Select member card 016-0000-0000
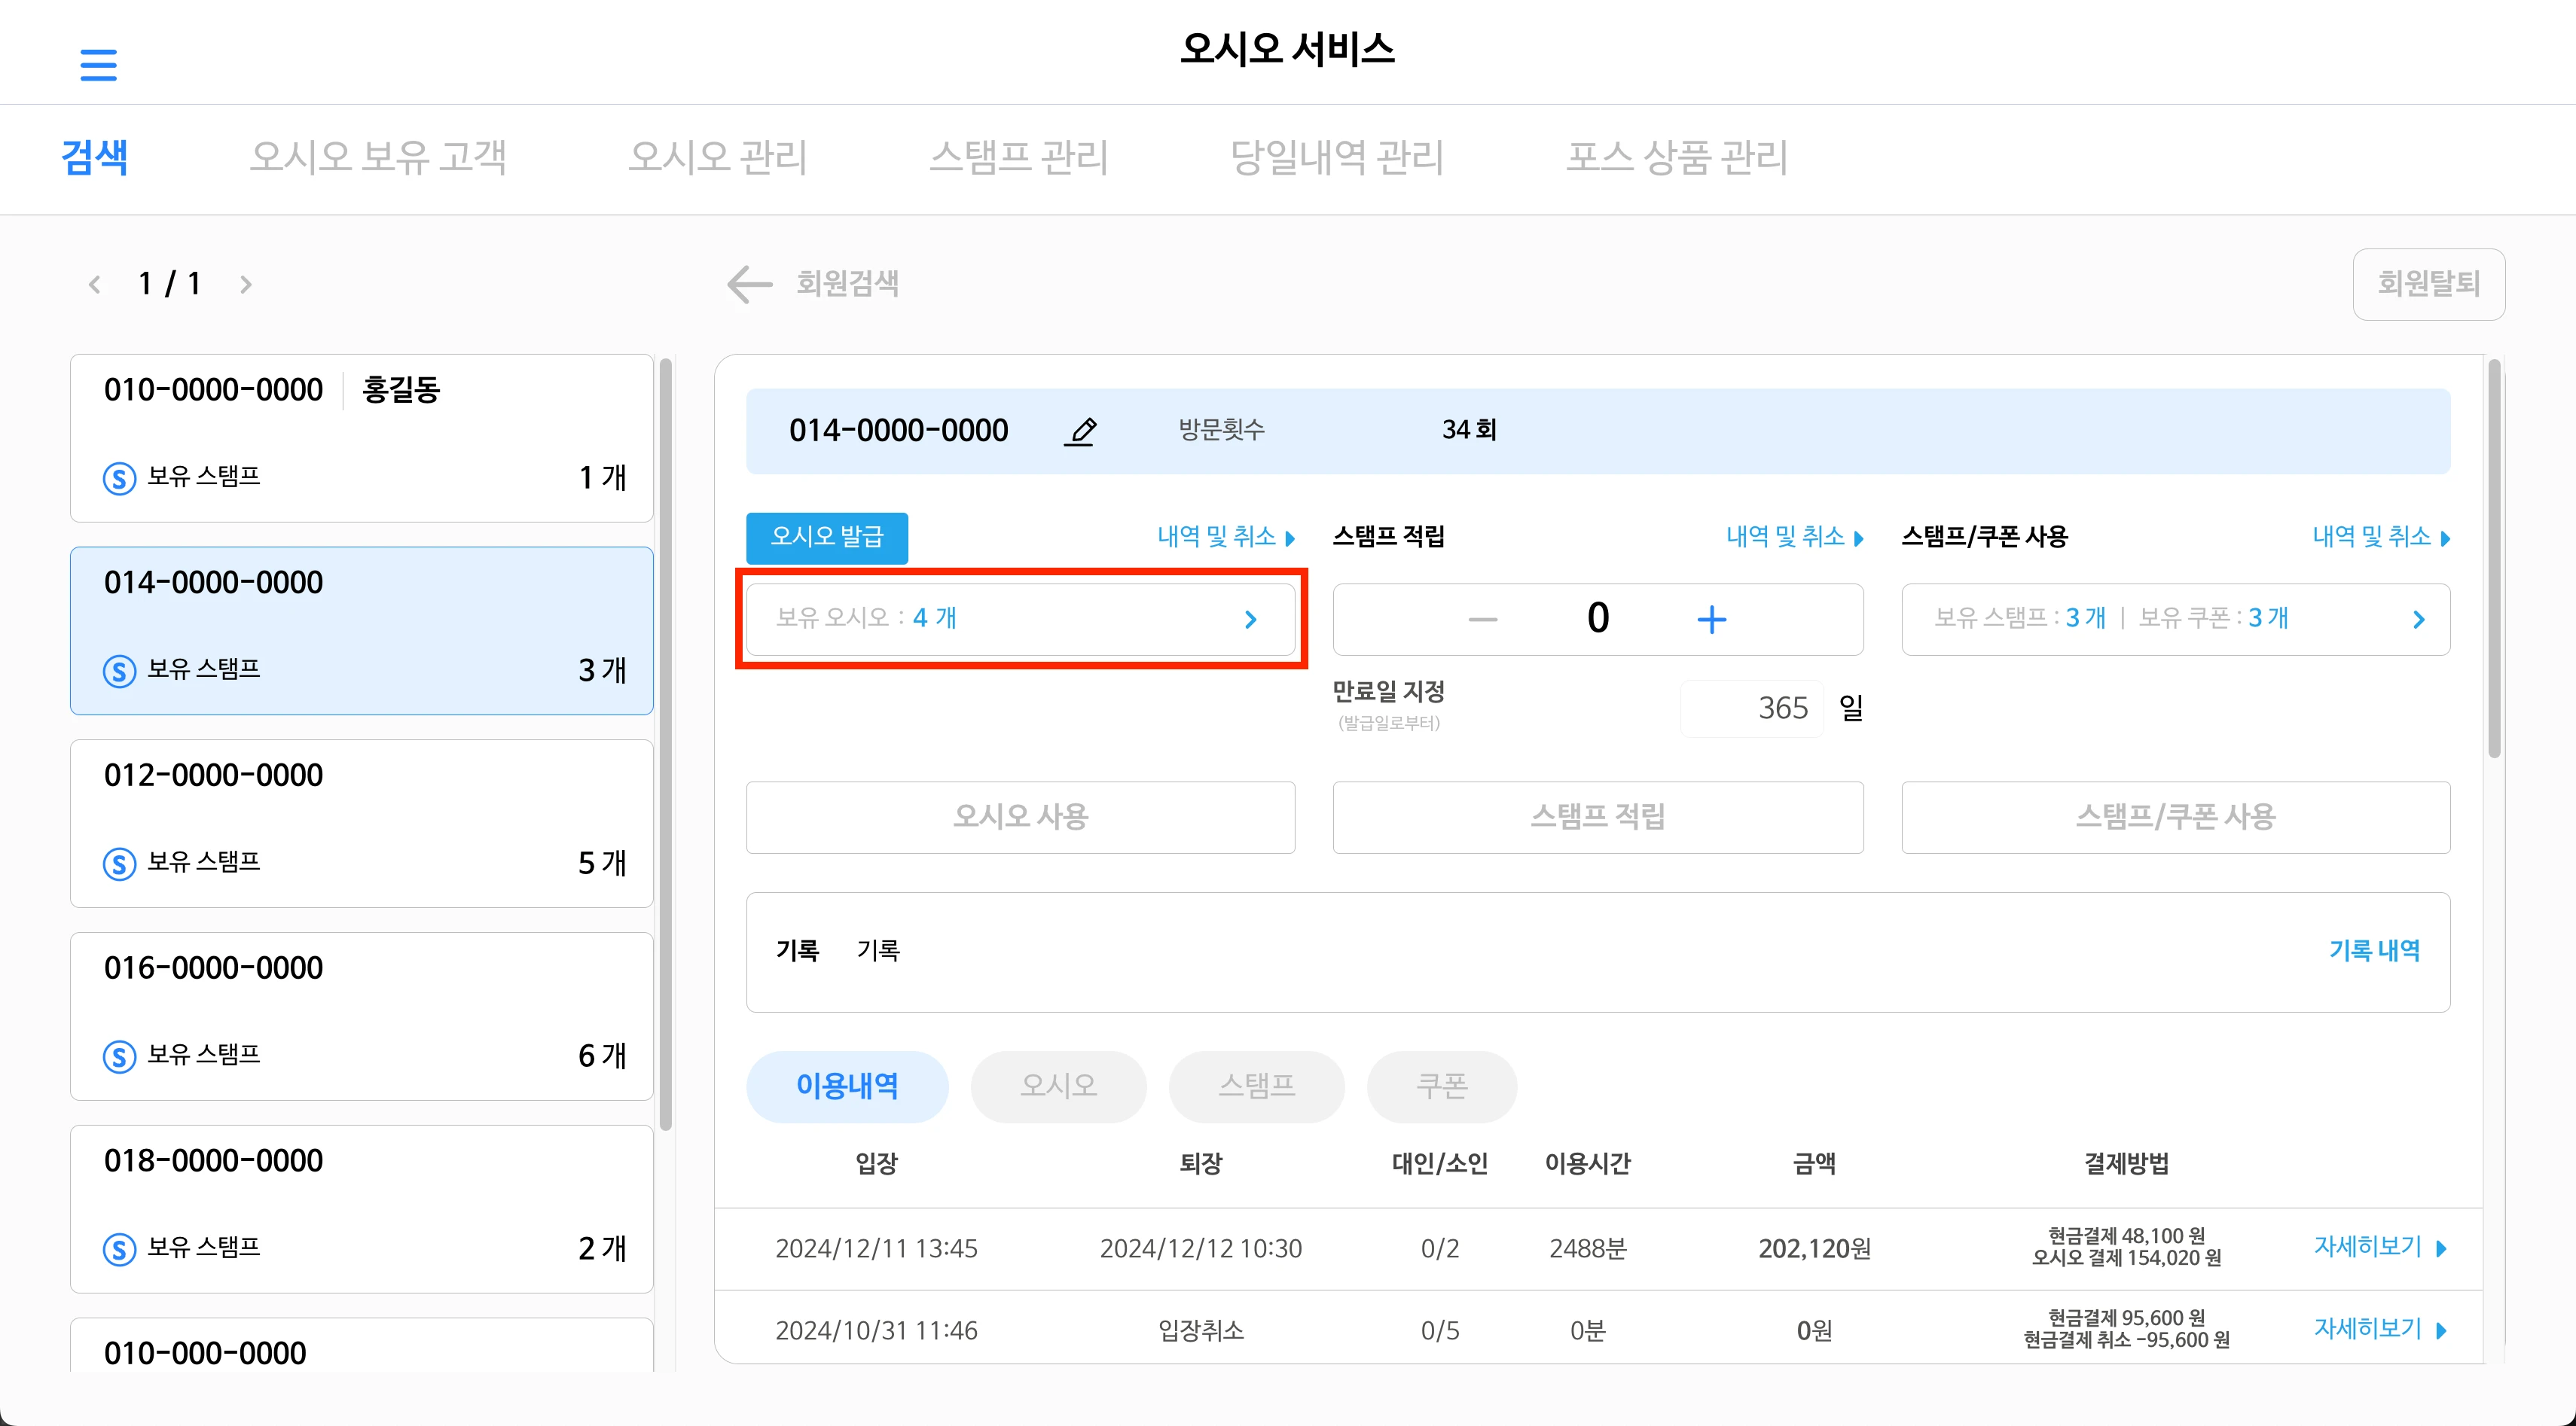This screenshot has width=2576, height=1426. click(361, 1016)
